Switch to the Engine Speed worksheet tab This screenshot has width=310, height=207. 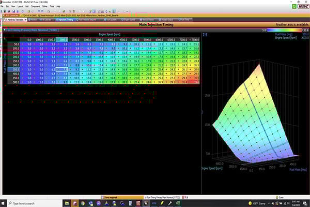128,20
